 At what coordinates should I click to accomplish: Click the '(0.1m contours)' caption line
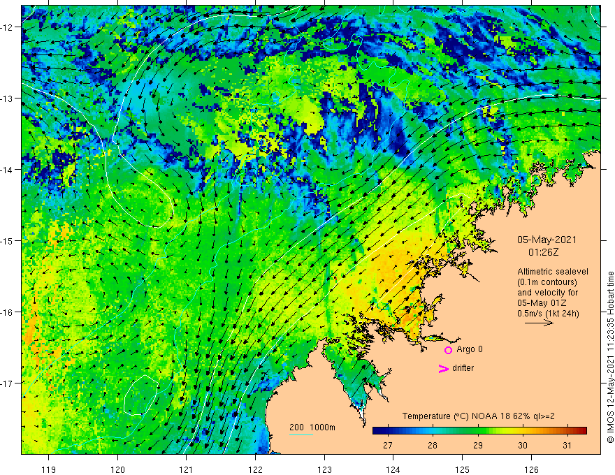tap(547, 282)
